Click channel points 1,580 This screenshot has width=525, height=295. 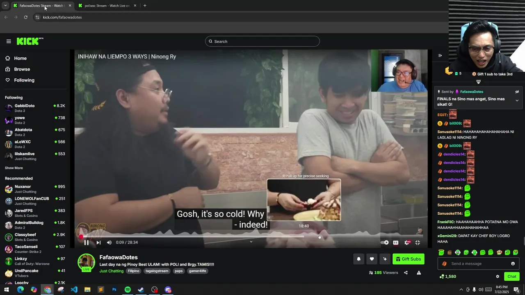click(x=447, y=277)
